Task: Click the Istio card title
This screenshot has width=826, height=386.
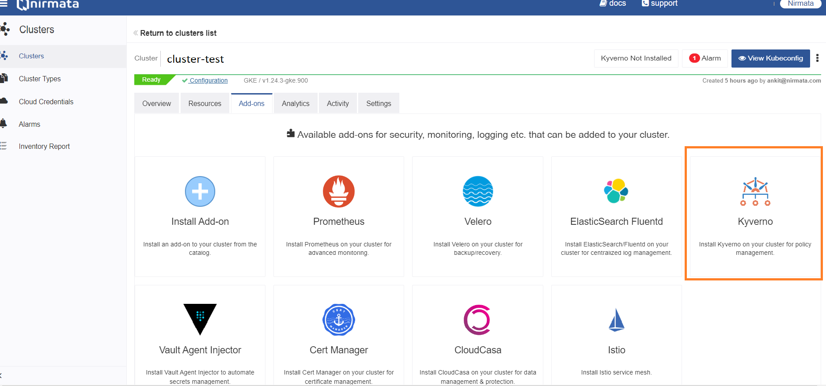Action: [x=616, y=350]
